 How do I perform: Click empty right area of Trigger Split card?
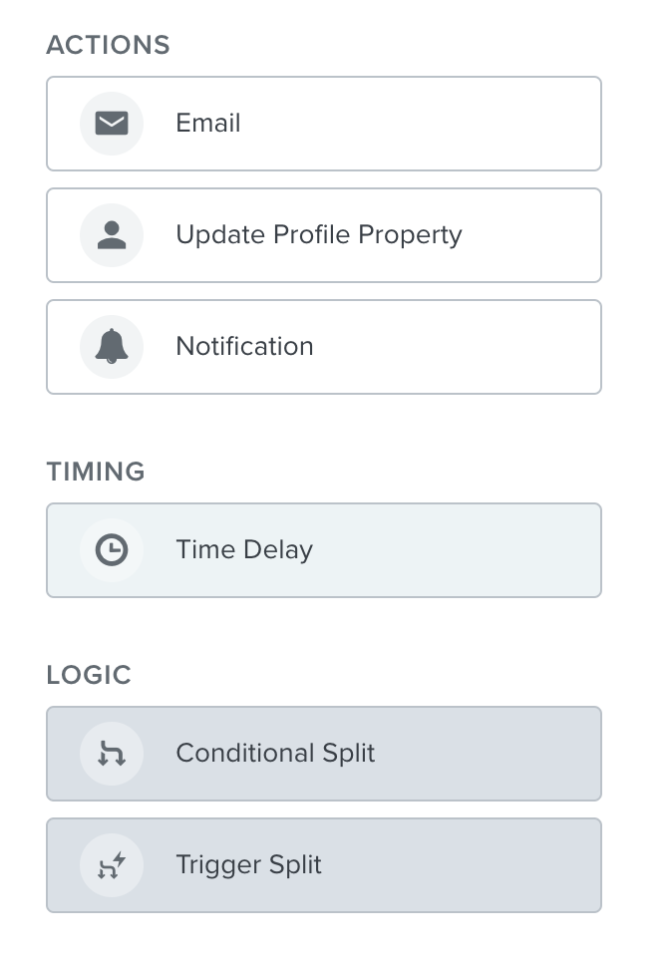pos(467,864)
